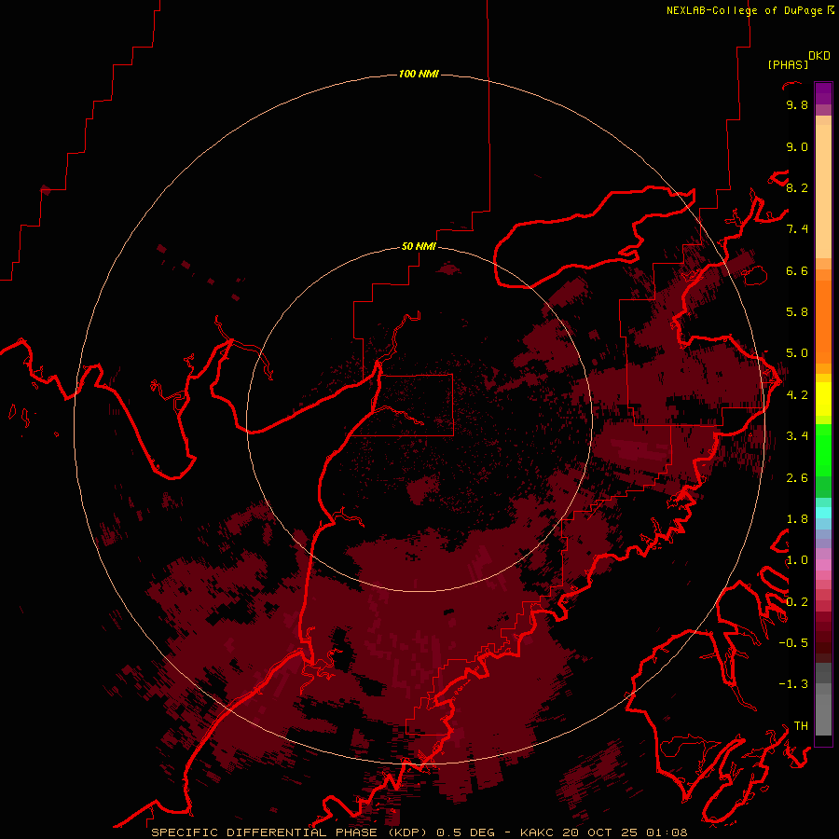Image resolution: width=839 pixels, height=839 pixels.
Task: Pick the gray swatch at the bottom of the scale
Action: pos(823,714)
